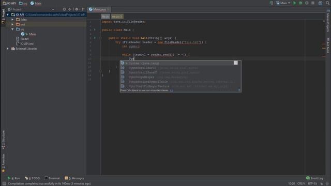This screenshot has width=331, height=186.
Task: Close the Main.java editor tab
Action: [x=108, y=9]
